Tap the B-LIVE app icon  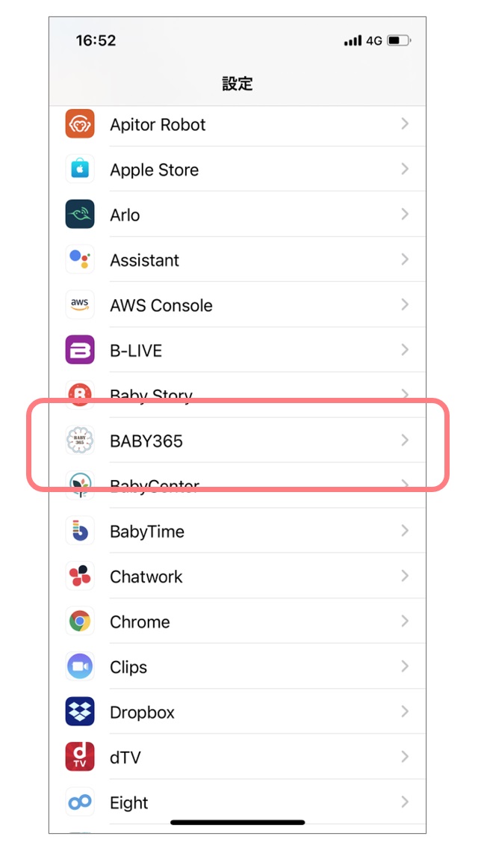point(80,350)
